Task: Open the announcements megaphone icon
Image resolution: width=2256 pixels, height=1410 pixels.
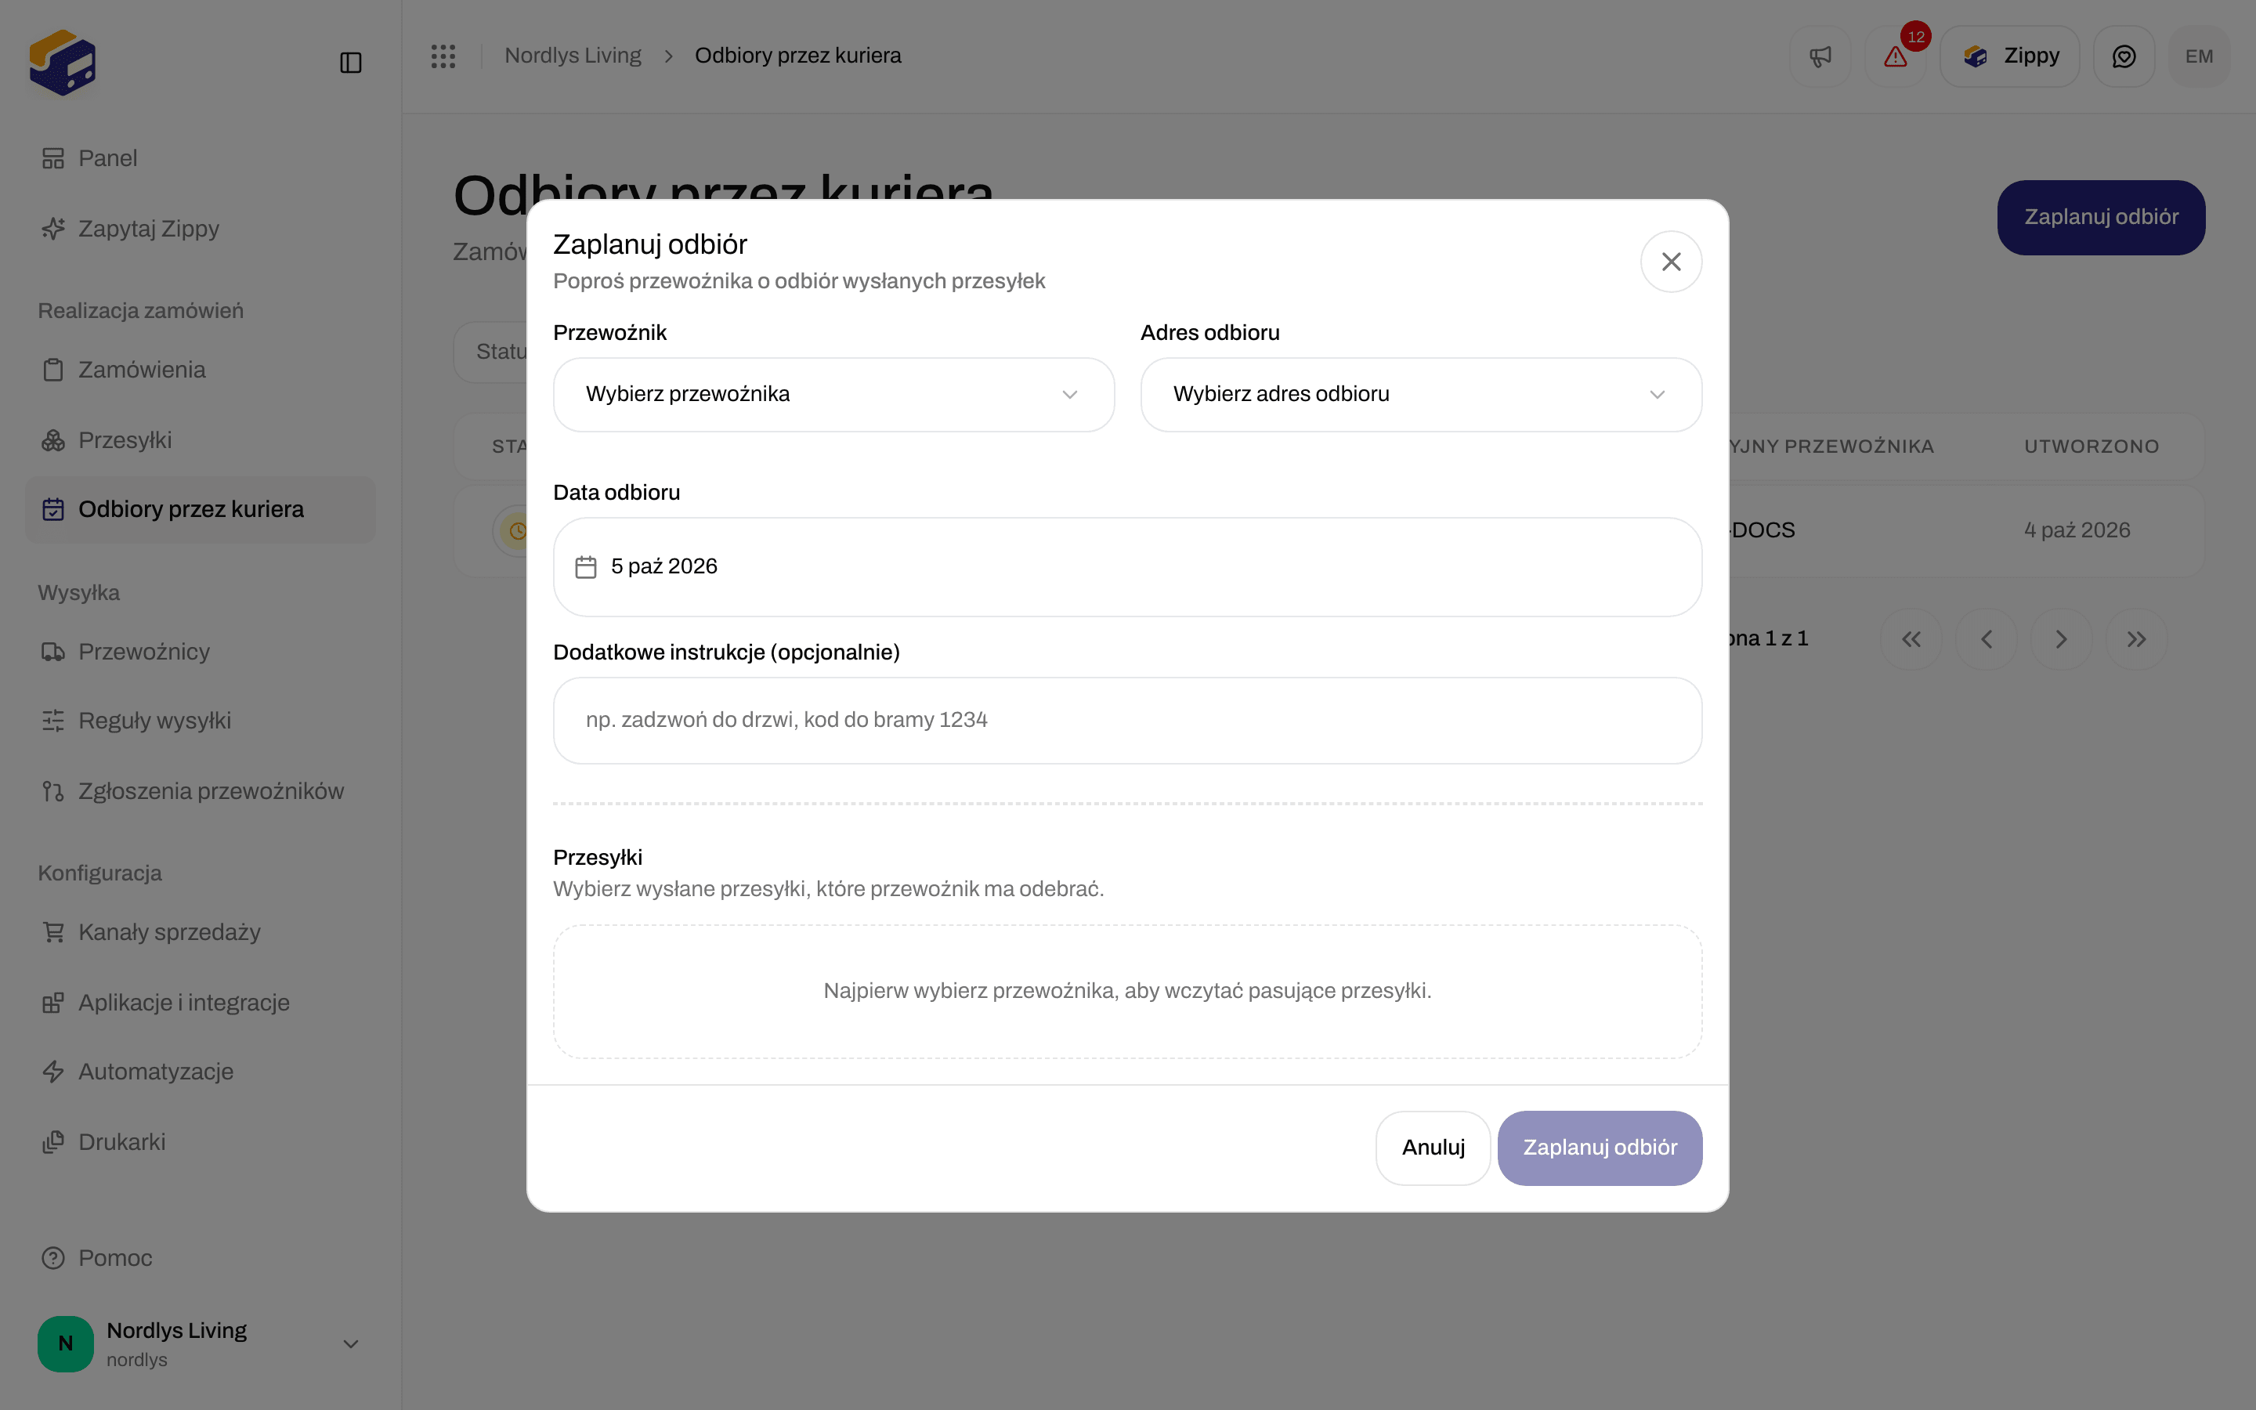Action: click(1820, 57)
